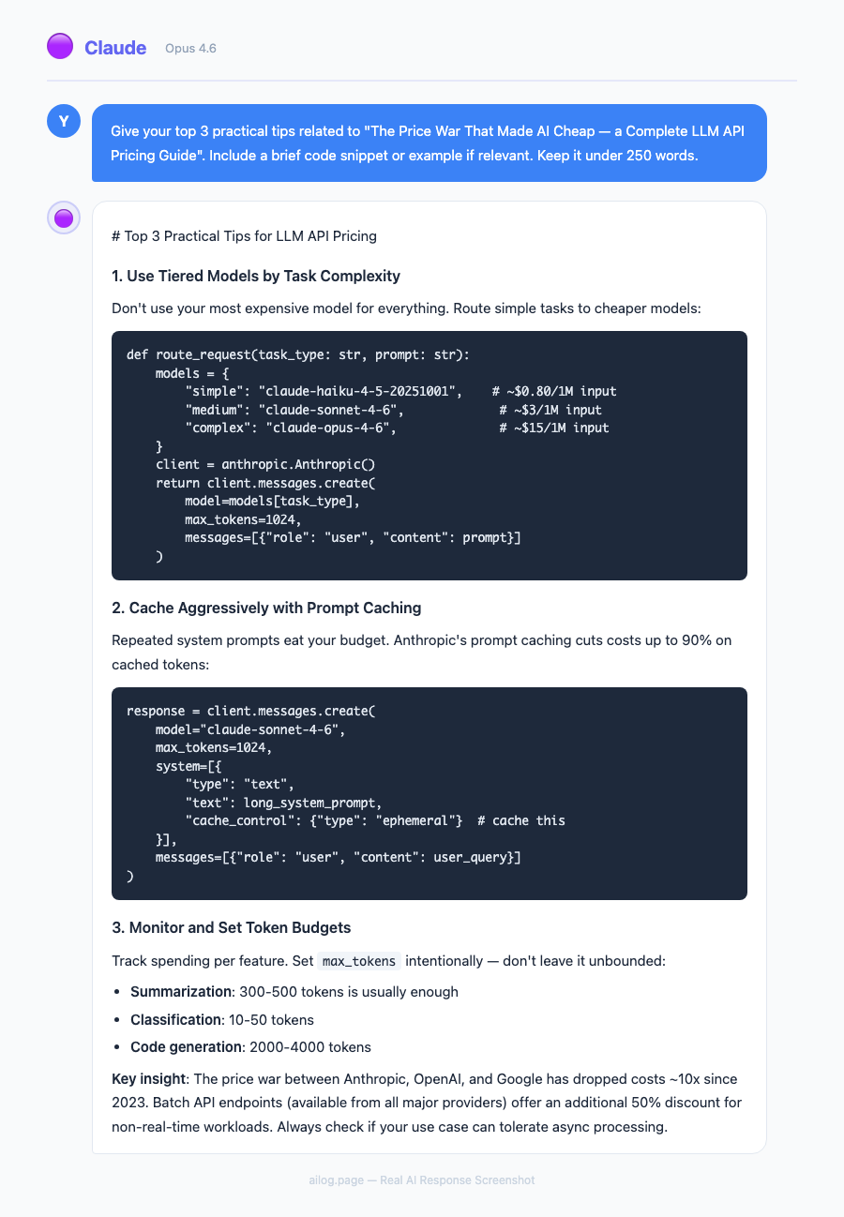Viewport: 844px width, 1217px height.
Task: Click the Classification bullet item
Action: tap(221, 1019)
